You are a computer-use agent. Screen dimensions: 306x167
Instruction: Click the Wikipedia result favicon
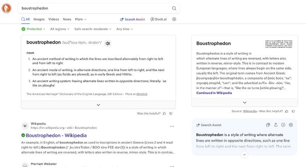pyautogui.click(x=25, y=126)
